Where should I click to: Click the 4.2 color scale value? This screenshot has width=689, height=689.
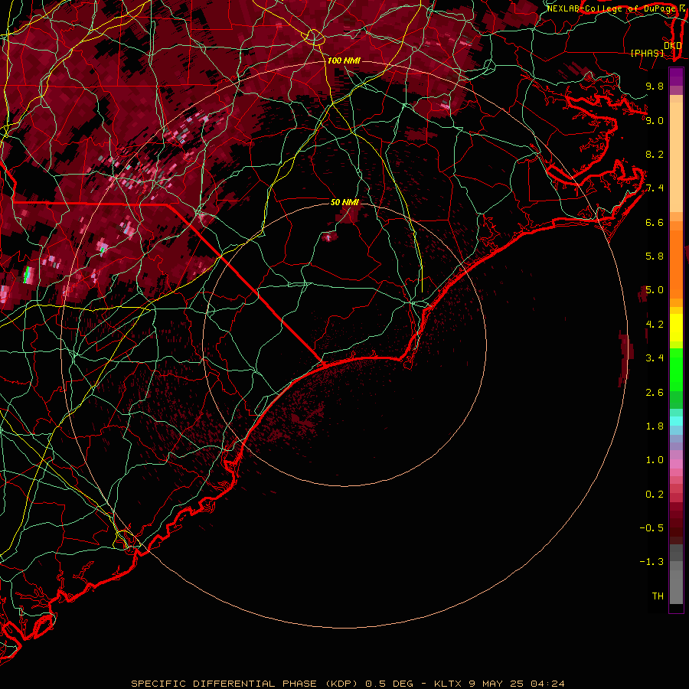click(655, 325)
